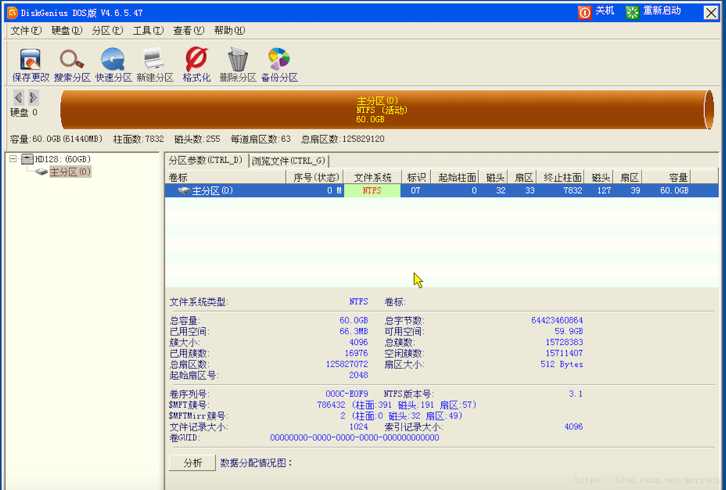Click the 起始扇区号 value 2048

pos(358,375)
